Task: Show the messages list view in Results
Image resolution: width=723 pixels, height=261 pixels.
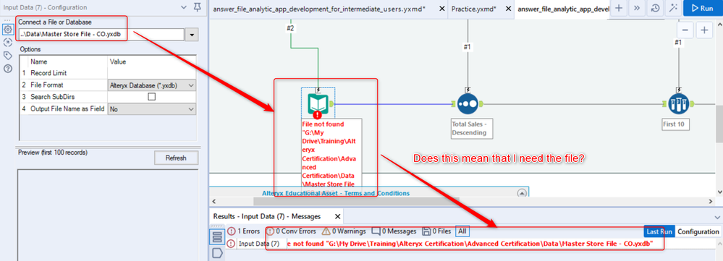Action: [x=217, y=238]
